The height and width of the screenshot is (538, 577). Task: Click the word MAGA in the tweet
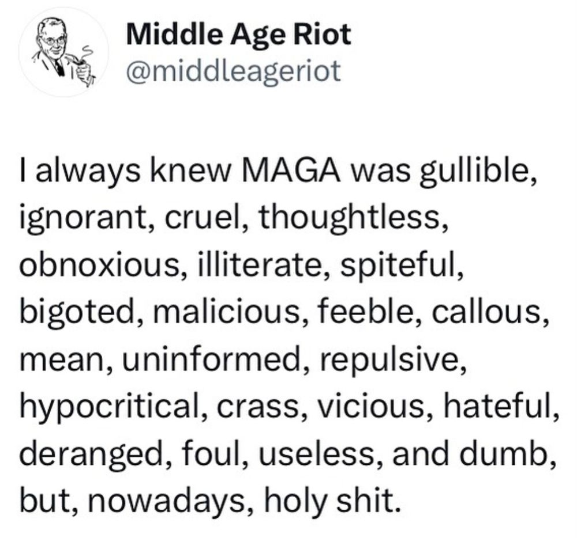pyautogui.click(x=290, y=172)
